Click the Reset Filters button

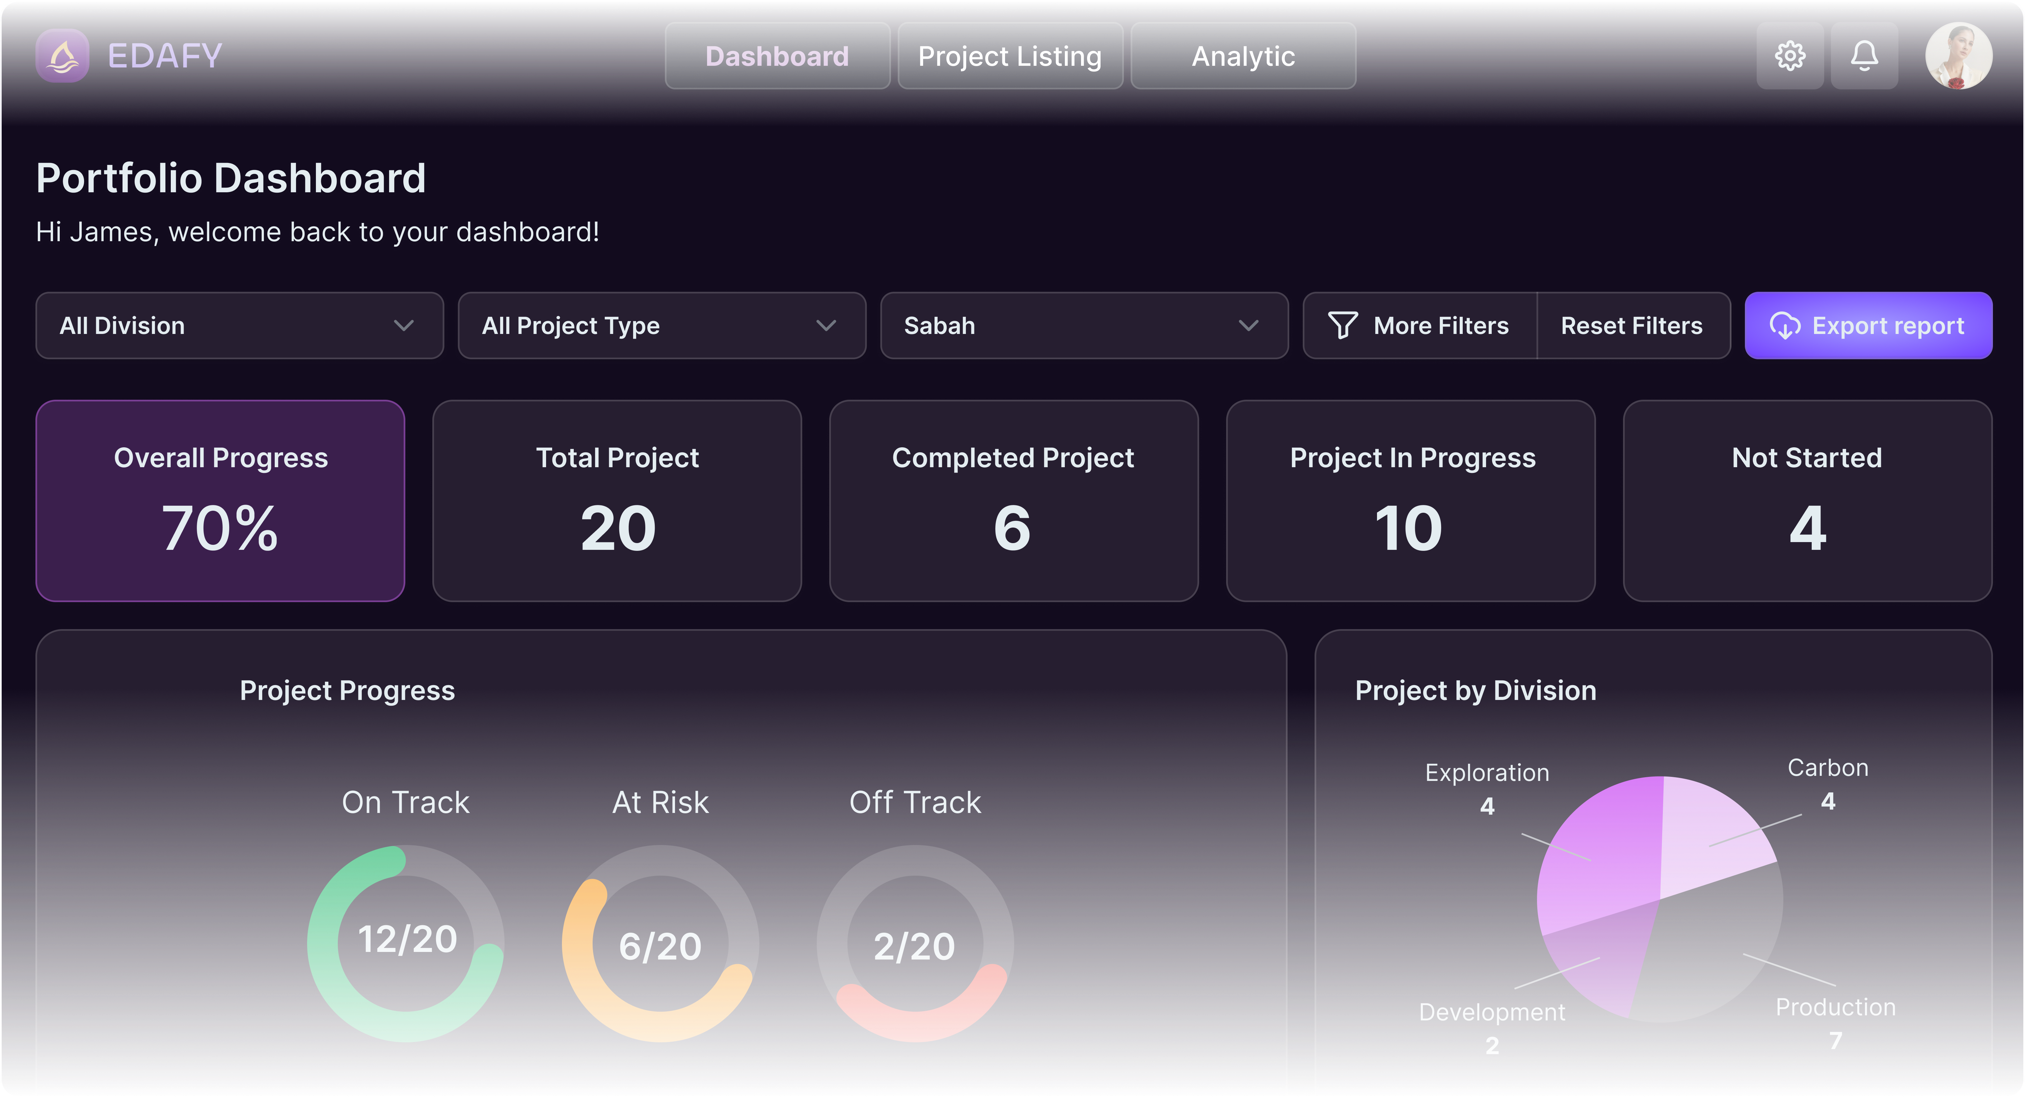point(1632,326)
